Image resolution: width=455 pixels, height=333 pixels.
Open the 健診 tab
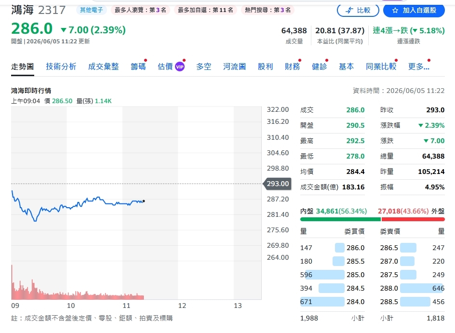(319, 67)
